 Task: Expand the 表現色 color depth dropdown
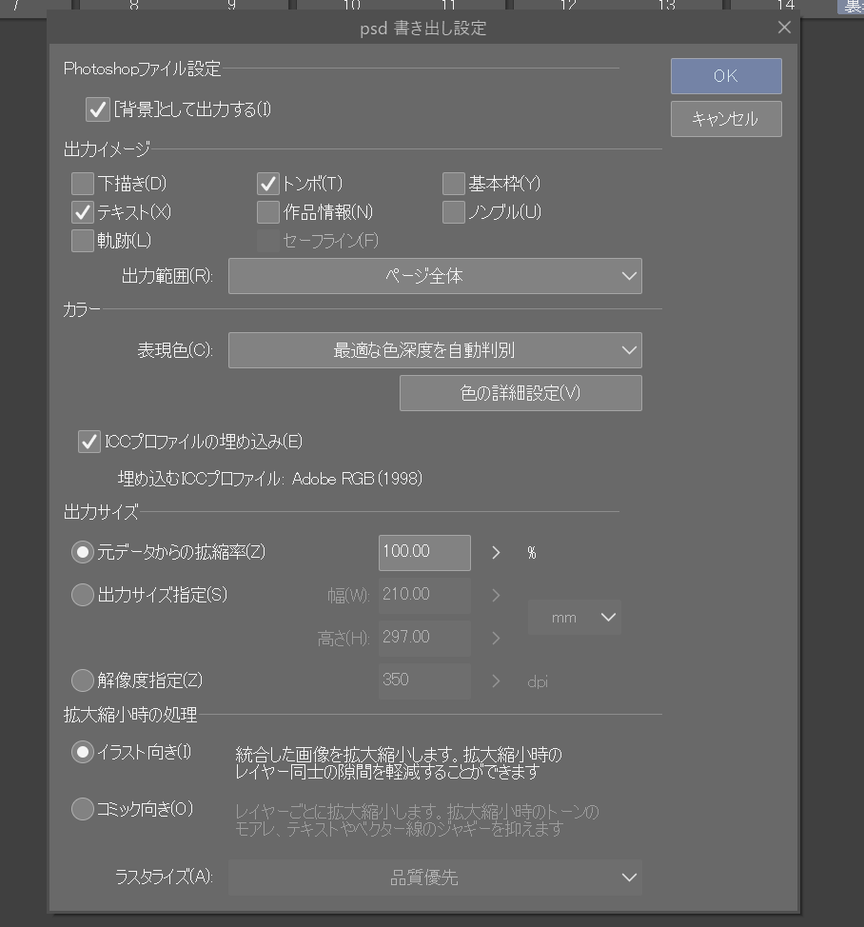tap(435, 350)
